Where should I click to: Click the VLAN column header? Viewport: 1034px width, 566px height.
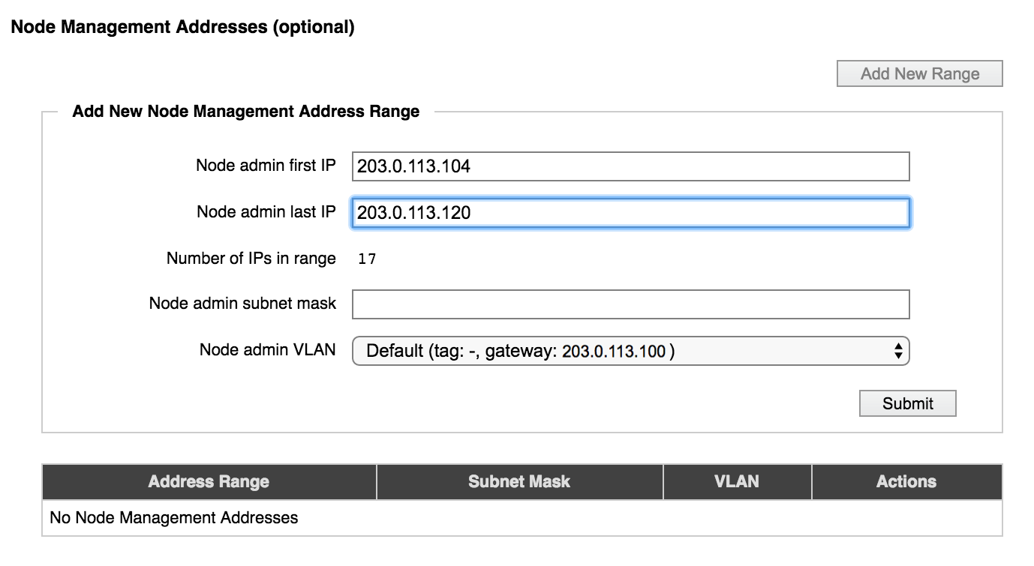click(x=737, y=481)
